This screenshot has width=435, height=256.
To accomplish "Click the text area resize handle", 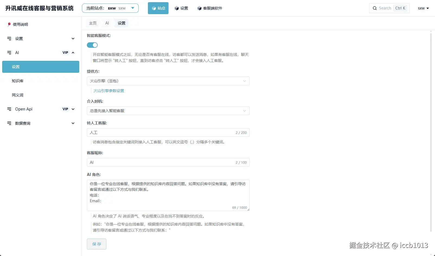I will click(x=248, y=210).
